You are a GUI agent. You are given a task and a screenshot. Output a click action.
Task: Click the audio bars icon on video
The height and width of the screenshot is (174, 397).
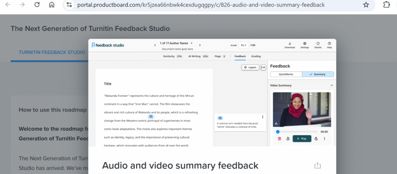tap(276, 123)
